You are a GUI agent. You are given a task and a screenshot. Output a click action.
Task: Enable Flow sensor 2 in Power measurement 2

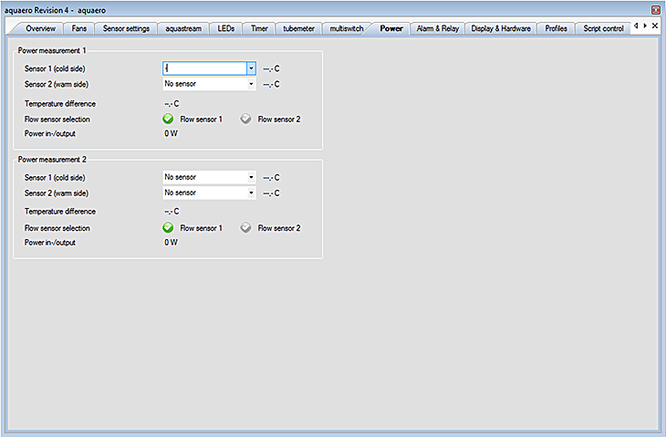point(245,228)
